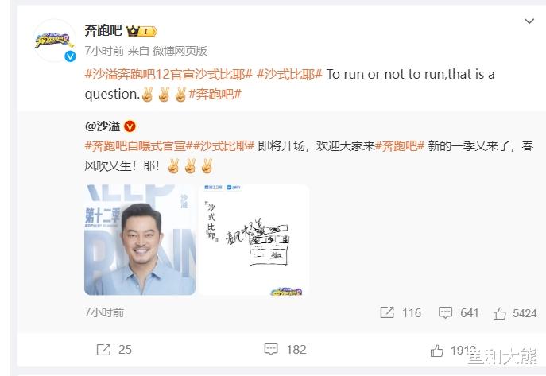Open comments on quoted post showing 641
This screenshot has width=546, height=376.
[x=459, y=312]
